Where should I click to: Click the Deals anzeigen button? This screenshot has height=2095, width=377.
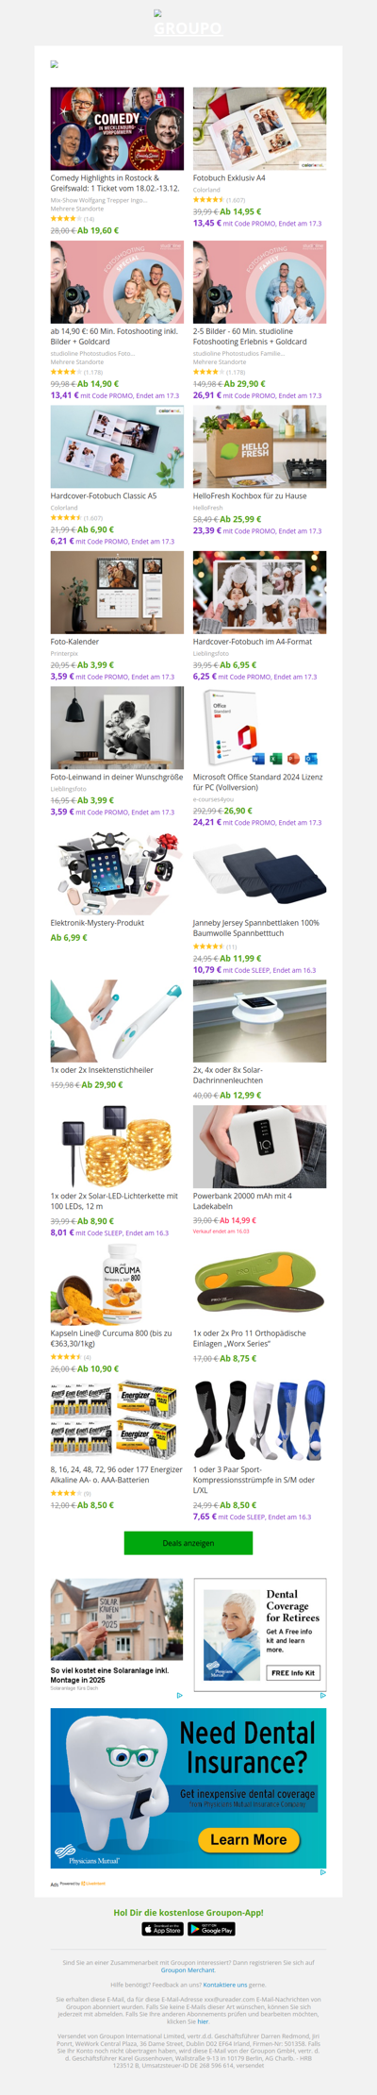[188, 1543]
